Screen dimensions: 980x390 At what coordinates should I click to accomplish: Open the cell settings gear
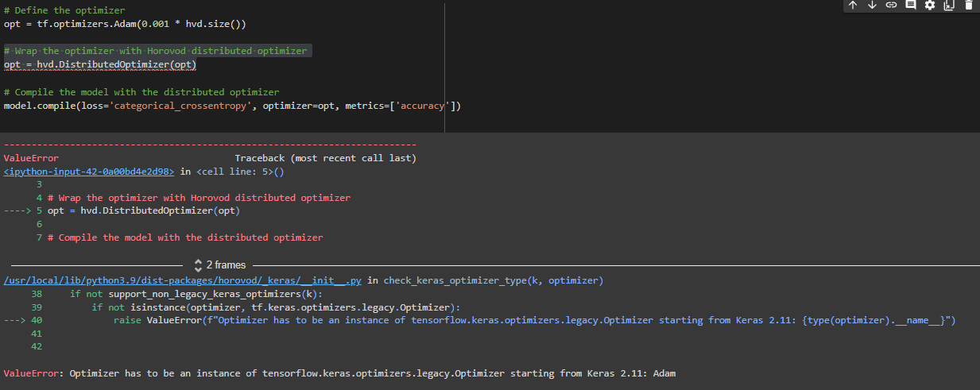tap(929, 5)
